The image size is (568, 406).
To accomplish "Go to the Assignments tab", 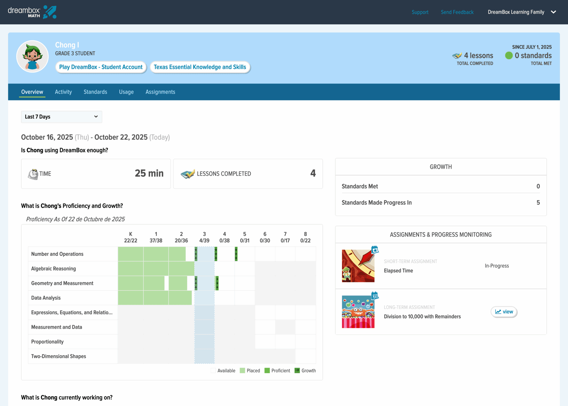I will click(160, 92).
